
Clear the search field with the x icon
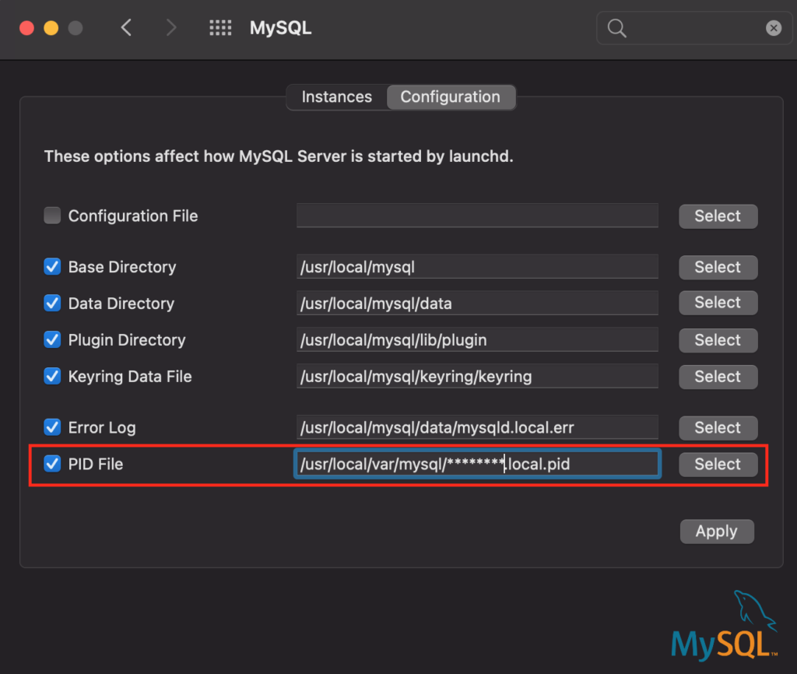click(774, 28)
